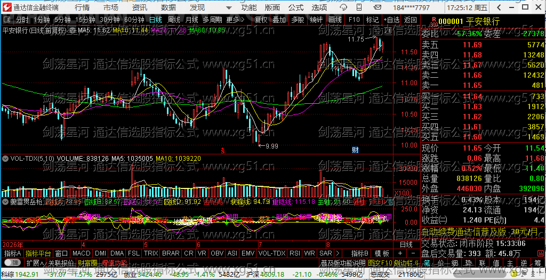This screenshot has width=546, height=280.
Task: Select the TRIX indicator tab
Action: 151,253
